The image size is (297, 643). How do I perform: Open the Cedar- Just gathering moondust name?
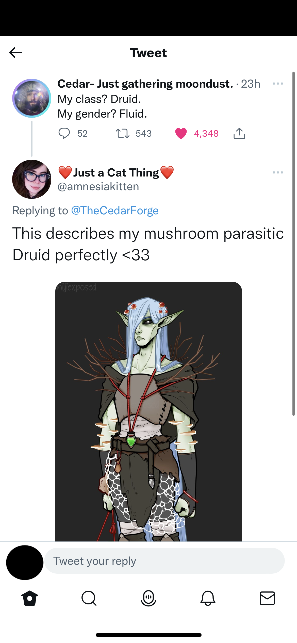pos(145,84)
